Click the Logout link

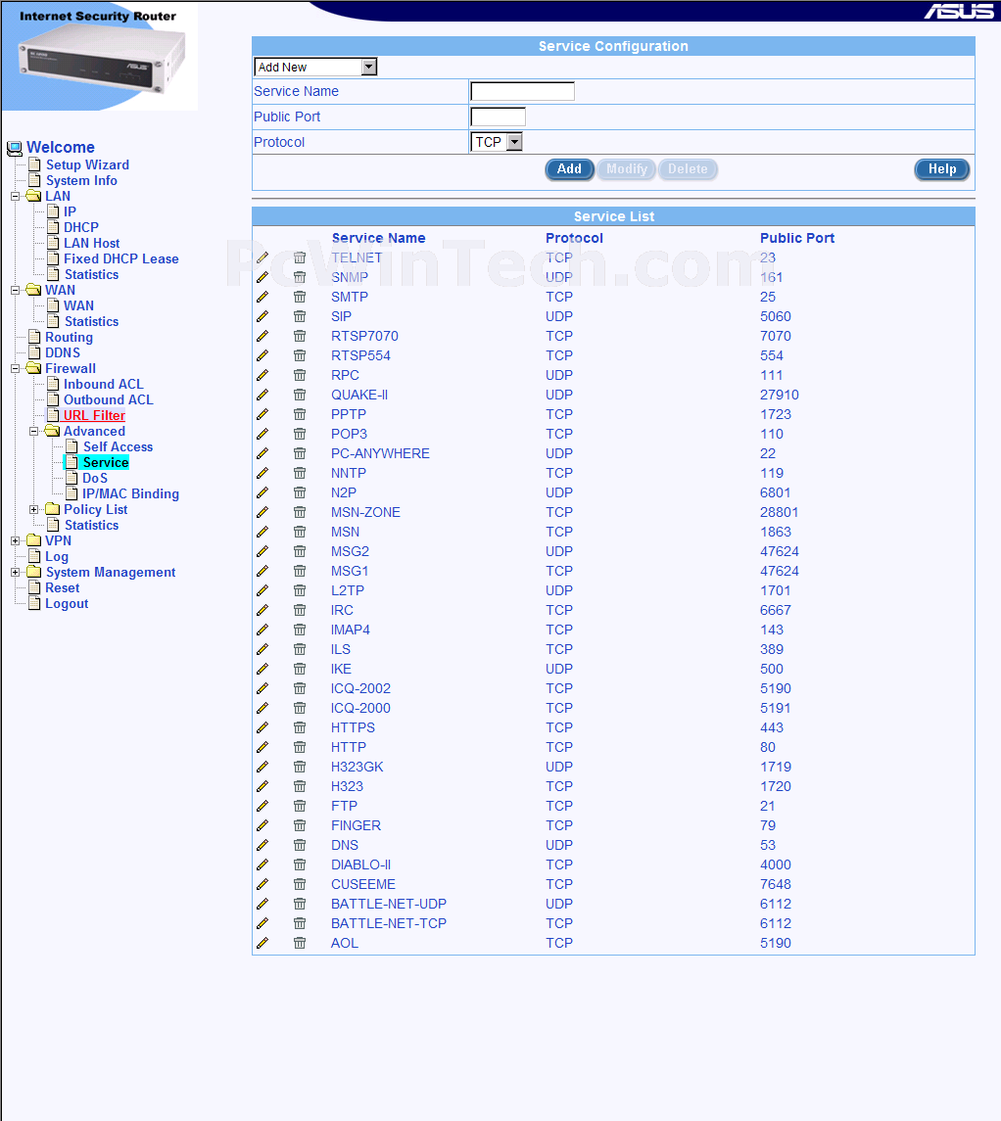click(x=67, y=603)
